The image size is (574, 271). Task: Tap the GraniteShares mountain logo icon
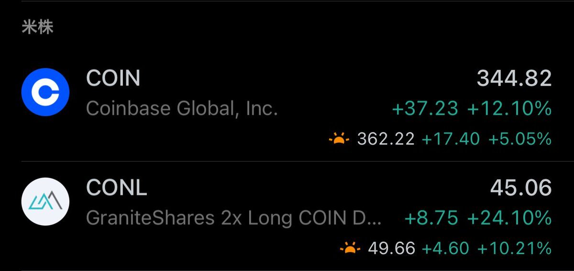pyautogui.click(x=45, y=201)
